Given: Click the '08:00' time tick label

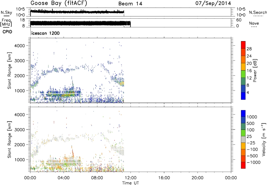Looking at the screenshot, I should coord(97,178).
